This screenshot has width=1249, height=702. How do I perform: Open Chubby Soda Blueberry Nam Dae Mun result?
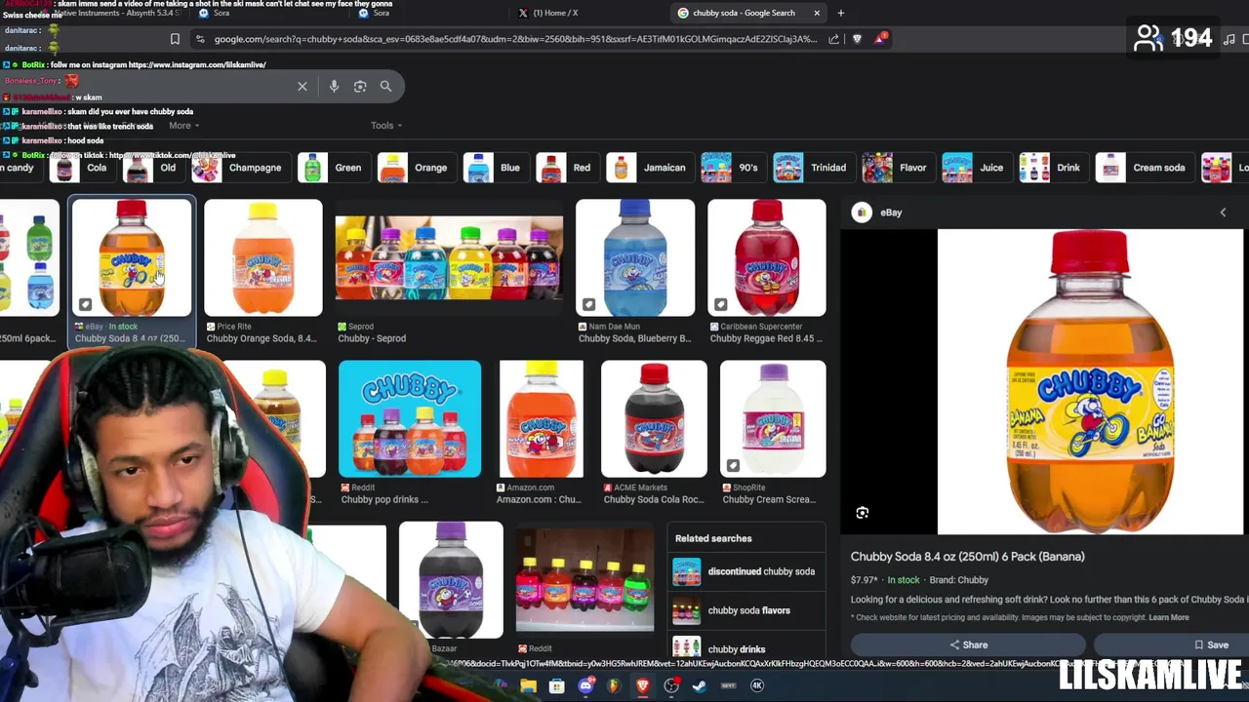[635, 258]
